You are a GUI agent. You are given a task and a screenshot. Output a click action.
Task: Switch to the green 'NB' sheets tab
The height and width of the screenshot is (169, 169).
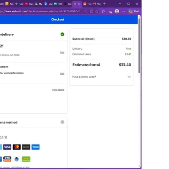click(x=58, y=4)
